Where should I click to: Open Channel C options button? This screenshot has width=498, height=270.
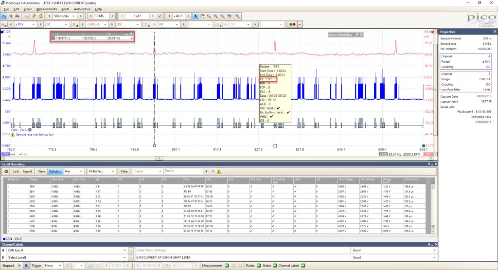tap(146, 24)
